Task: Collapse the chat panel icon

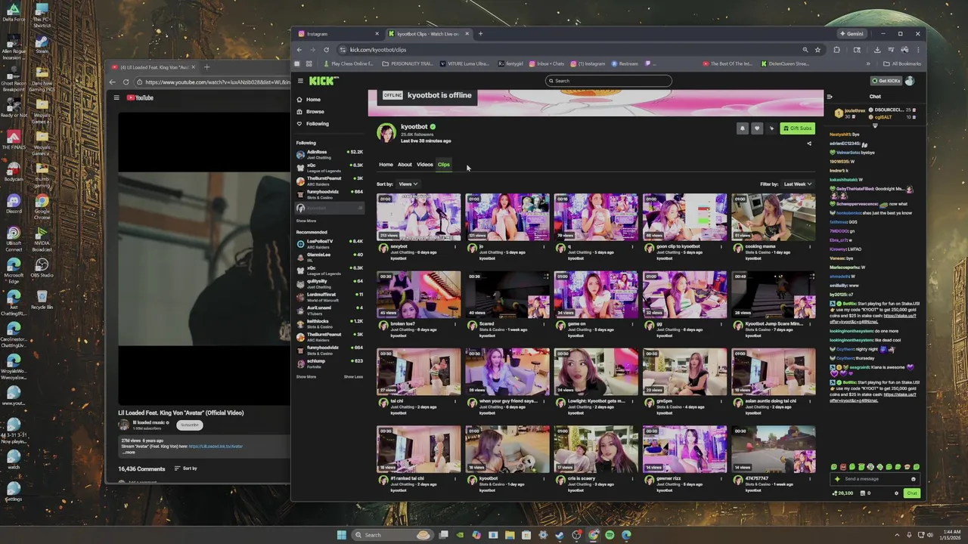Action: point(830,97)
